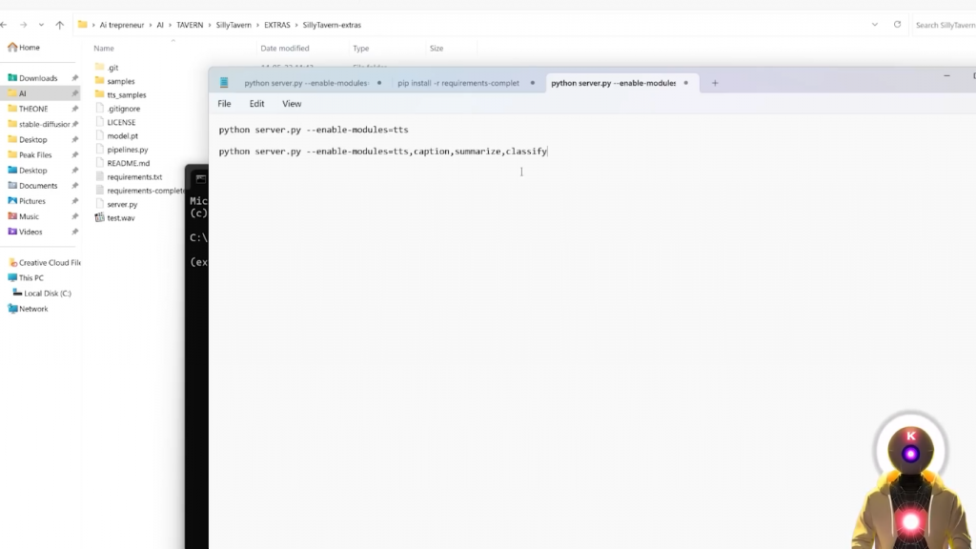The height and width of the screenshot is (549, 976).
Task: Expand the address bar history dropdown
Action: coord(875,25)
